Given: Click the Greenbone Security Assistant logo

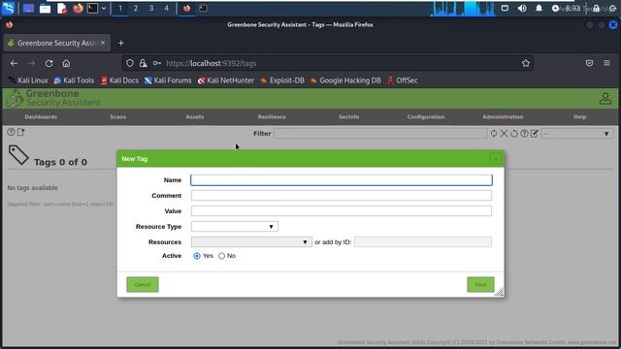Looking at the screenshot, I should pyautogui.click(x=54, y=98).
